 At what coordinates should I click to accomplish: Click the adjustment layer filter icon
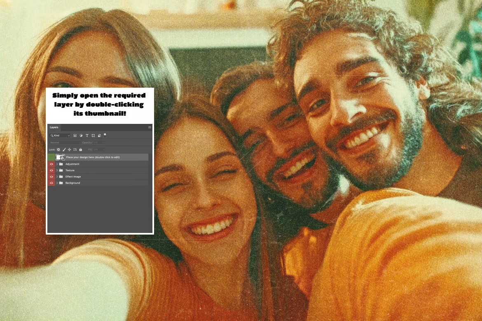pos(81,135)
